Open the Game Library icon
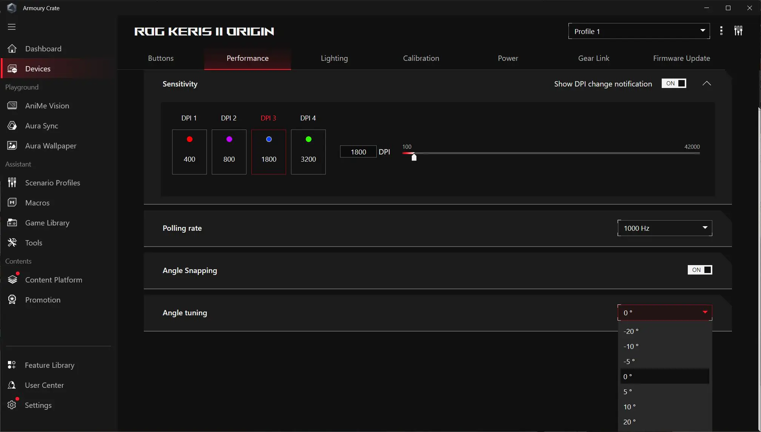This screenshot has height=432, width=761. [x=12, y=223]
